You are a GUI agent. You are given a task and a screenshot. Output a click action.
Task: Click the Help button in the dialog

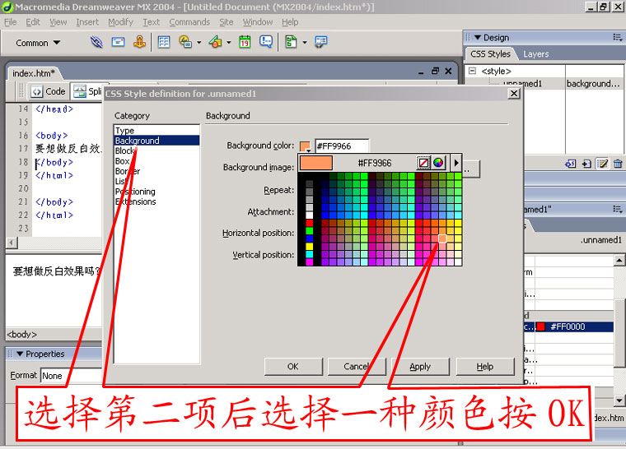(484, 367)
